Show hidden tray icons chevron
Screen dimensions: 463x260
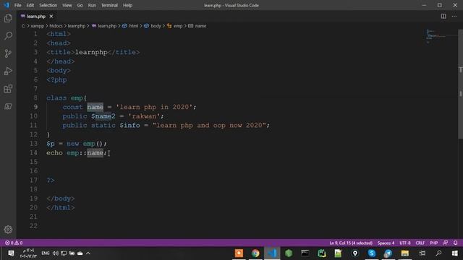pyautogui.click(x=88, y=253)
